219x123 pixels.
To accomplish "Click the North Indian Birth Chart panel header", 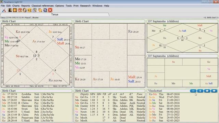I will pyautogui.click(x=37, y=21).
